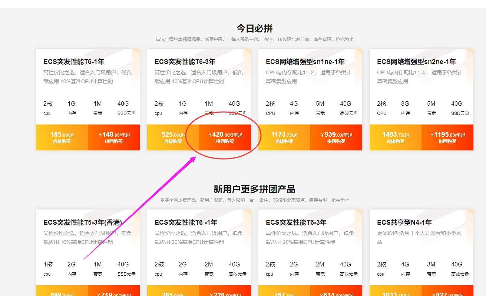This screenshot has width=486, height=296.
Task: Click the 更优价格 适用于个人开发者 description
Action: [419, 238]
